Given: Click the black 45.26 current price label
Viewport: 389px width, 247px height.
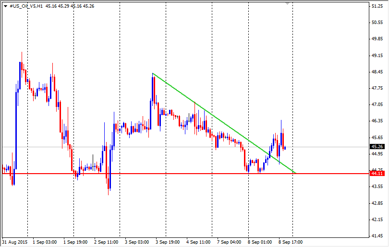Looking at the screenshot, I should [x=377, y=147].
